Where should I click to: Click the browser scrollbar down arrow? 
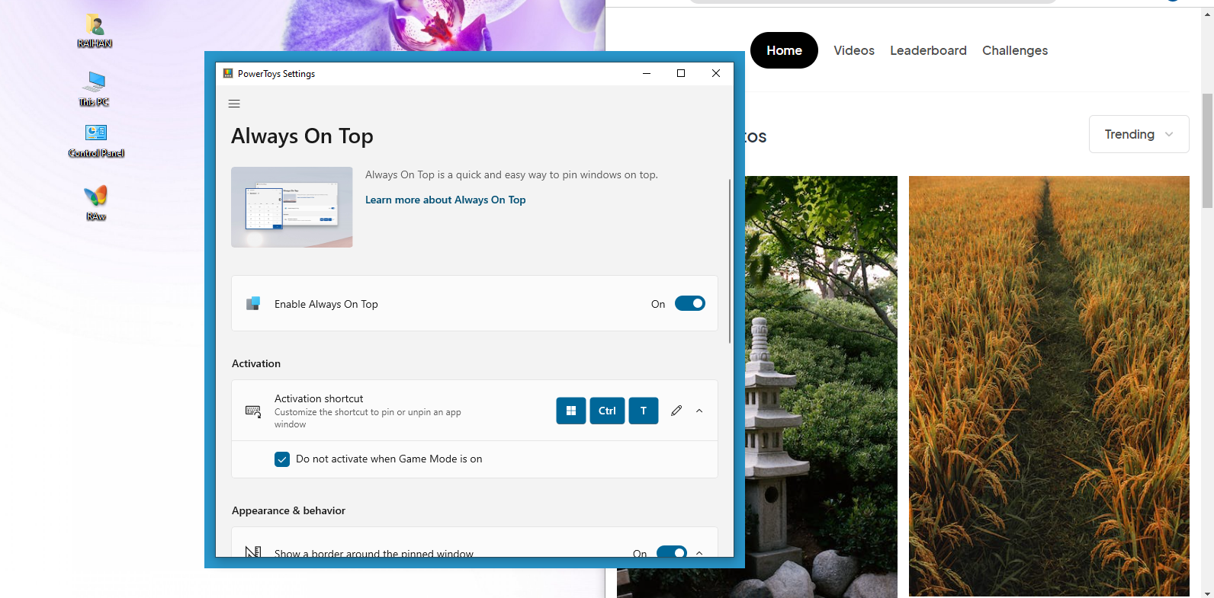(x=1207, y=593)
